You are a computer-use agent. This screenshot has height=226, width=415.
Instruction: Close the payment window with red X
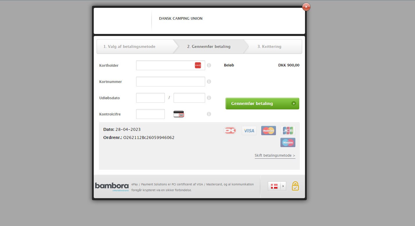tap(306, 7)
